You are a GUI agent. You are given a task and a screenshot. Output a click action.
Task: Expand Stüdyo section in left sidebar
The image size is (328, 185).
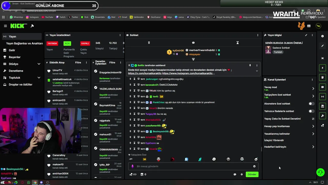coord(39,64)
